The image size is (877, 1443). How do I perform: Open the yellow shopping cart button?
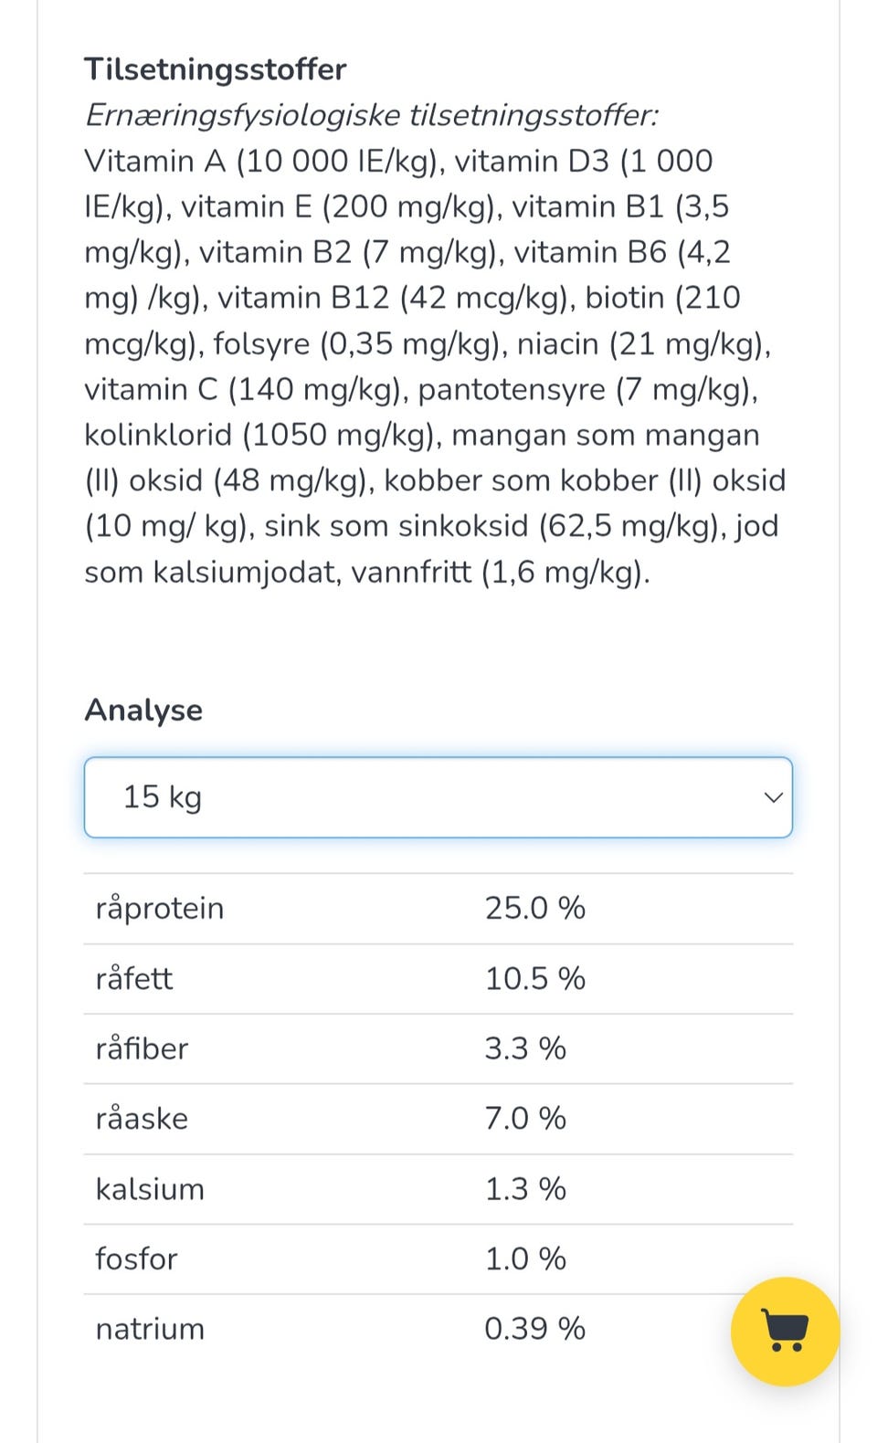coord(785,1331)
